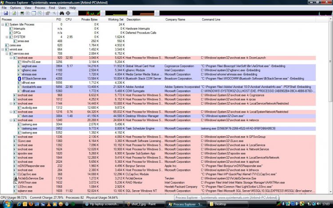Click the Kill Process X icon
This screenshot has width=333, height=208.
click(54, 13)
